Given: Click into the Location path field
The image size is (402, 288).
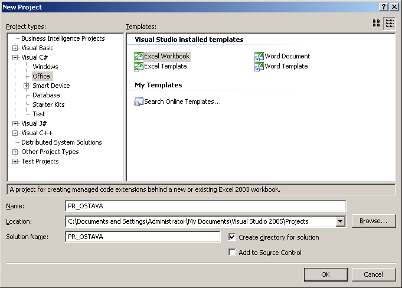Looking at the screenshot, I should pos(201,221).
